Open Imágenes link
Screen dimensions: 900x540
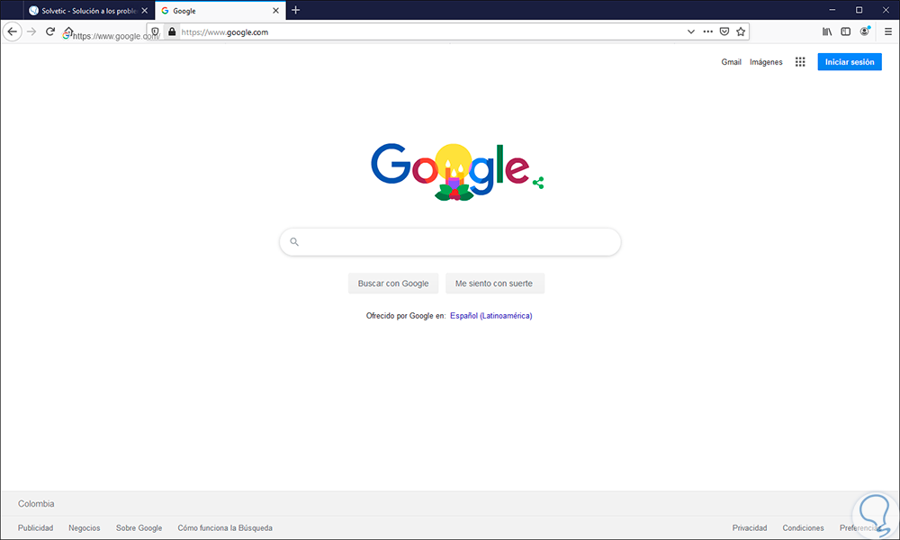[x=766, y=62]
